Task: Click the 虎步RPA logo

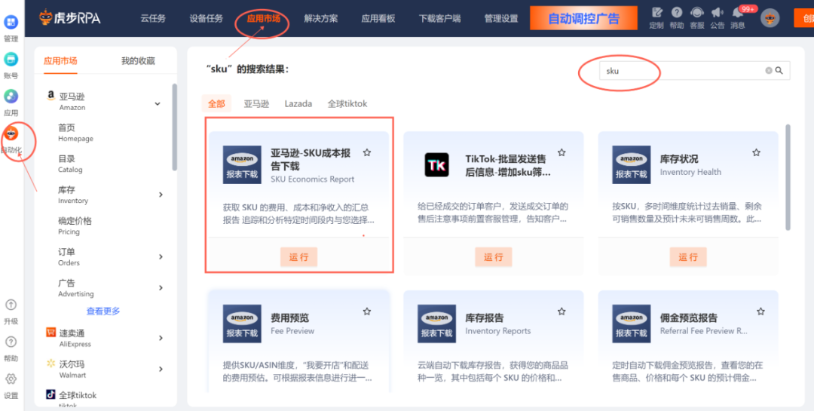Action: (x=70, y=18)
